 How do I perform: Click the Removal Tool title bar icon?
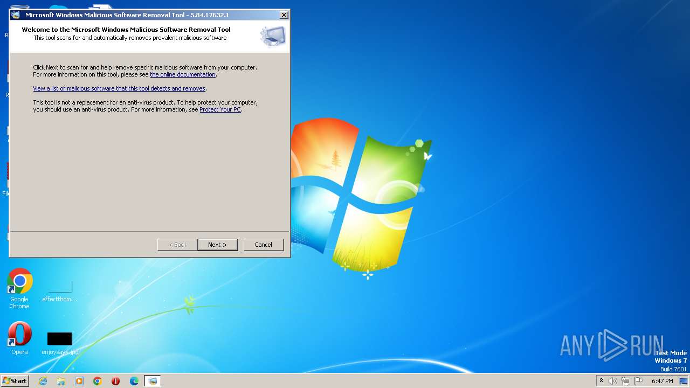click(x=16, y=15)
